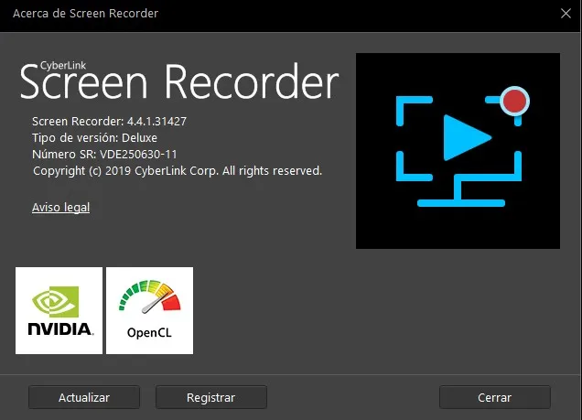Viewport: 582px width, 420px height.
Task: Click the CyberLink Screen Recorder title logo
Action: point(179,81)
